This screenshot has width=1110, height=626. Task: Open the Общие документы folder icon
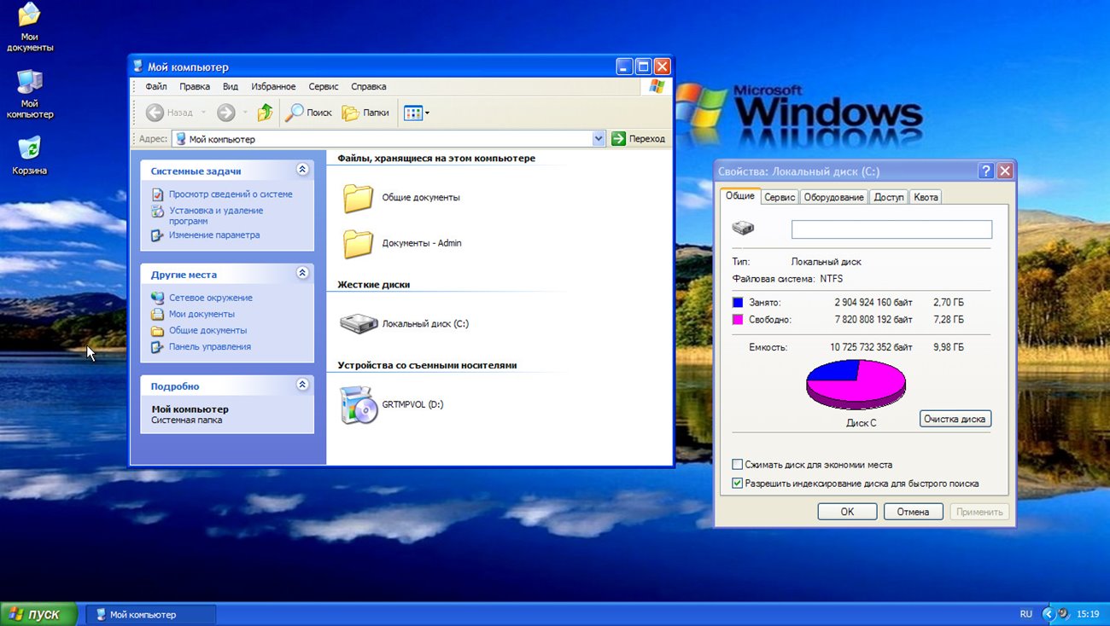click(359, 198)
